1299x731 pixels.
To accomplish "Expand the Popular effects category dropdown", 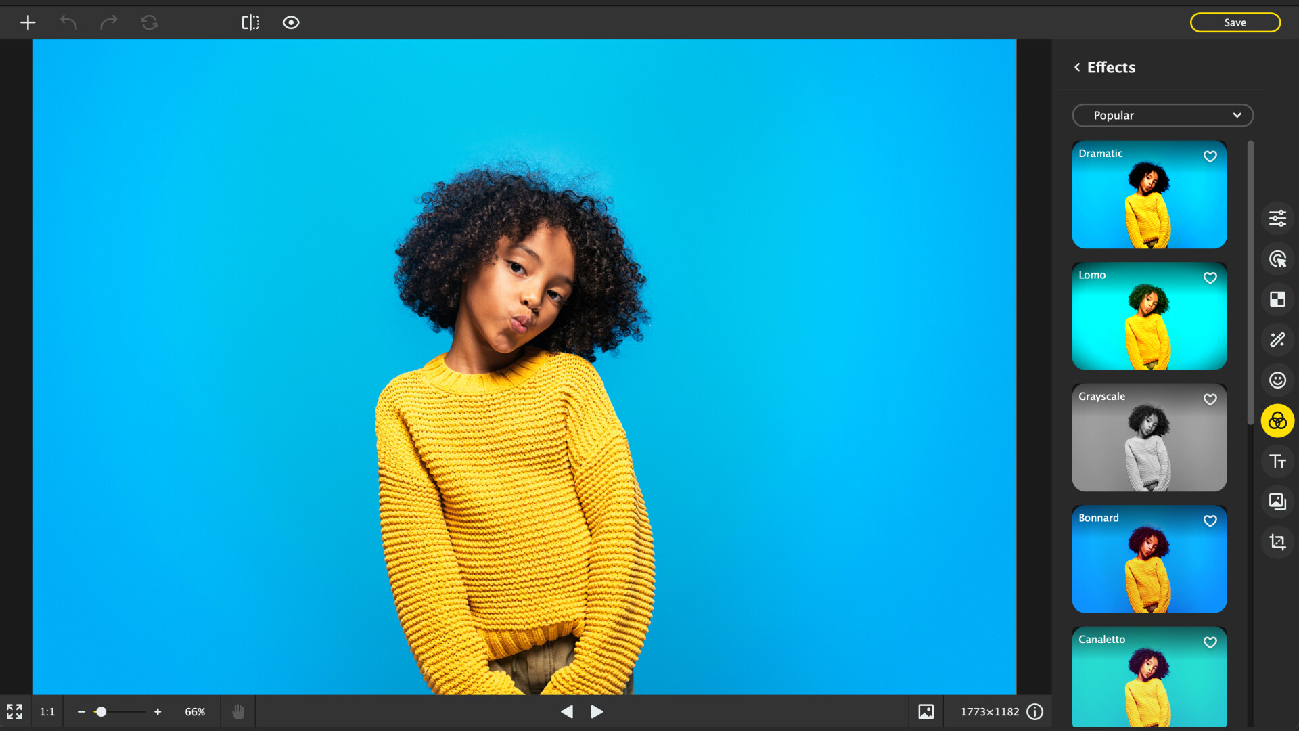I will pyautogui.click(x=1162, y=115).
